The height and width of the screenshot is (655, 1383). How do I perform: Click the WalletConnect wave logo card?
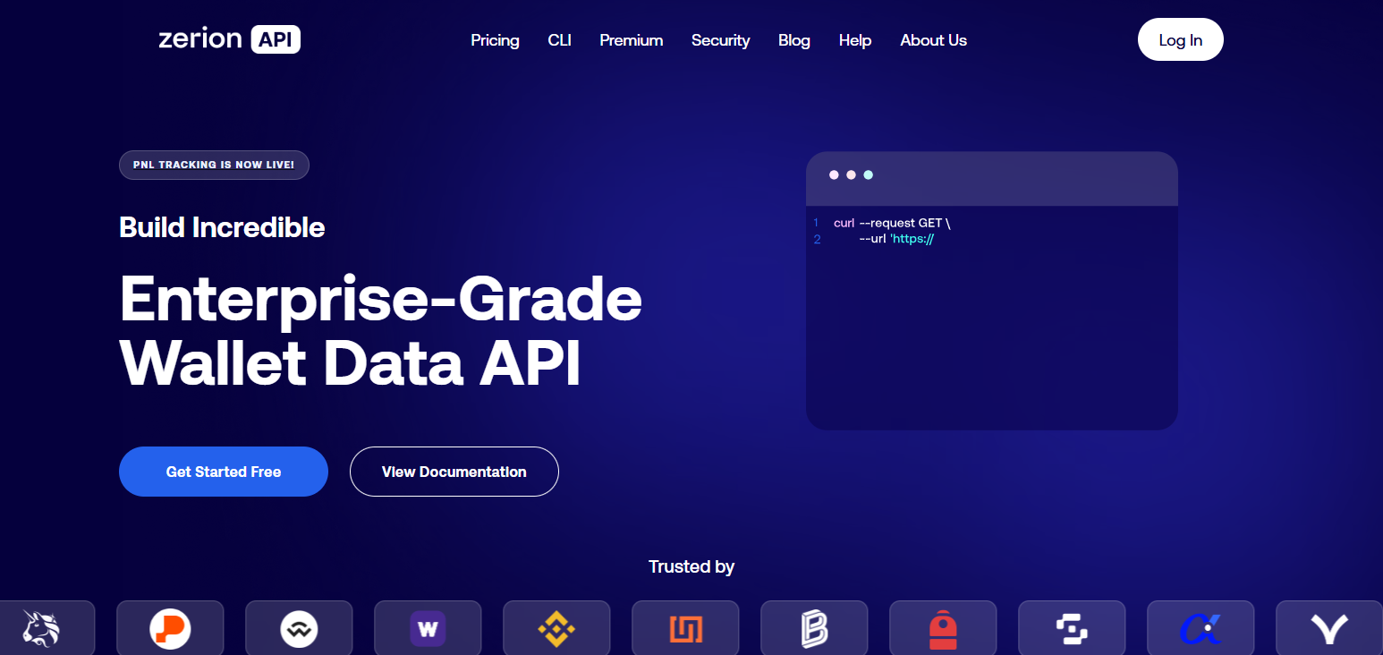pos(299,628)
